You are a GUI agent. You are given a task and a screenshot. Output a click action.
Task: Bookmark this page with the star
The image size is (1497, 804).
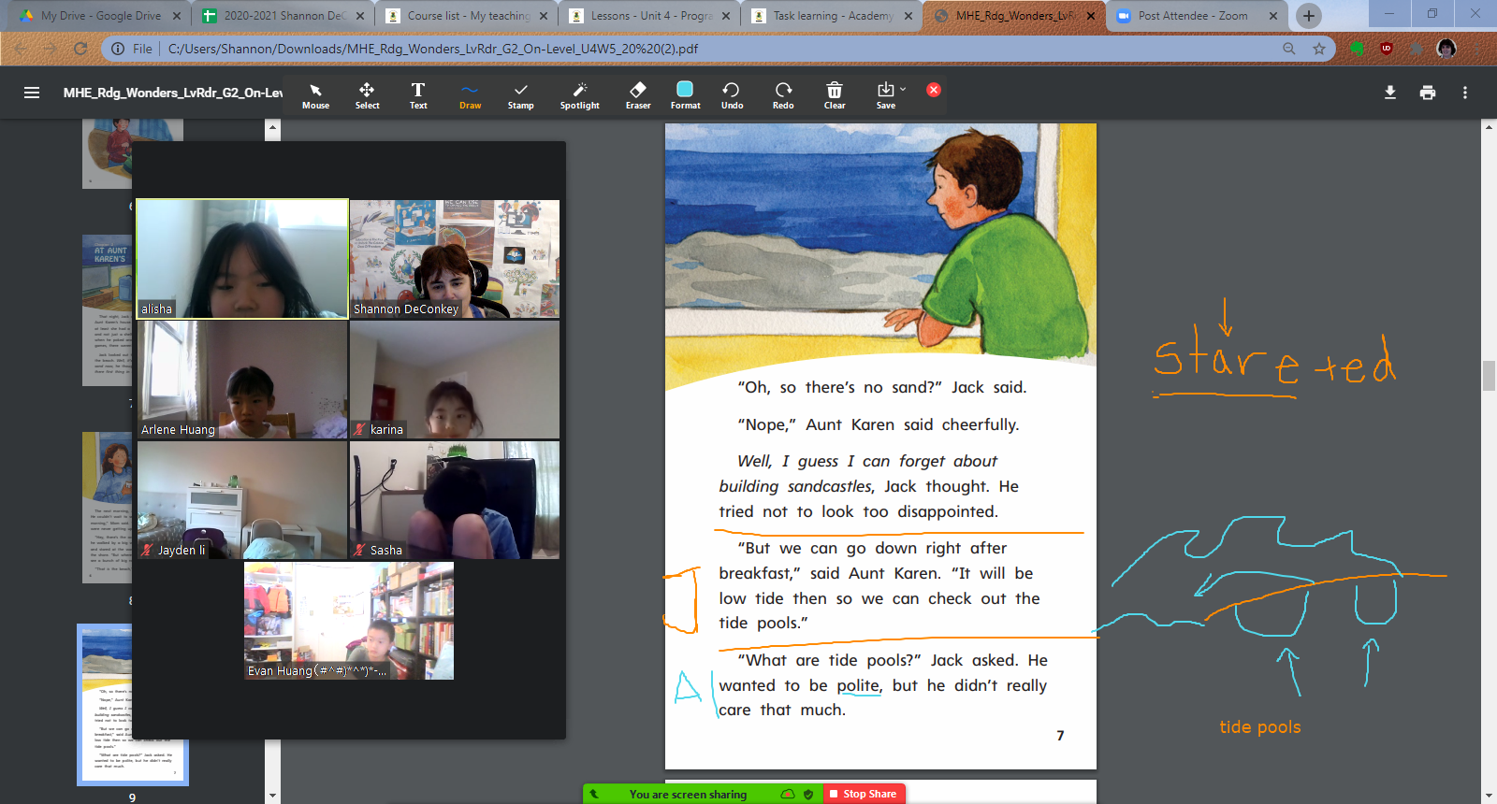[x=1319, y=49]
